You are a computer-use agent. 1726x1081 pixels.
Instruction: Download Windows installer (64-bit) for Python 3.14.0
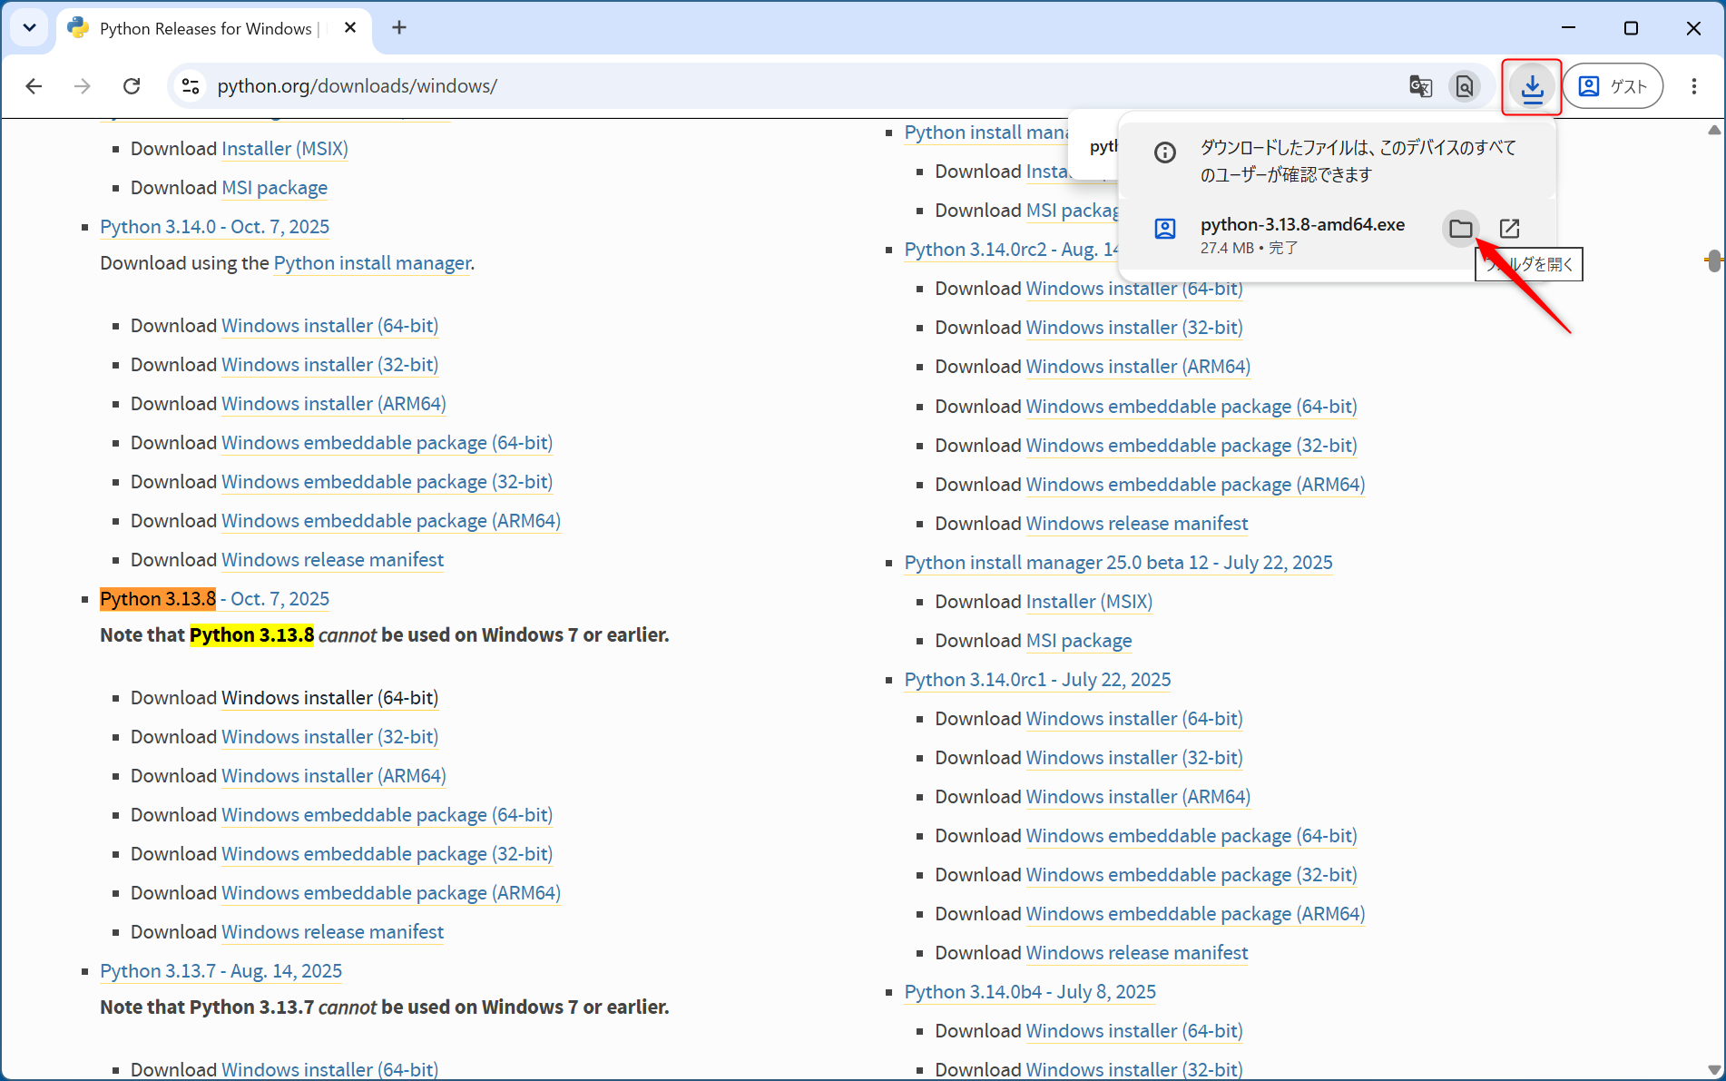click(329, 326)
